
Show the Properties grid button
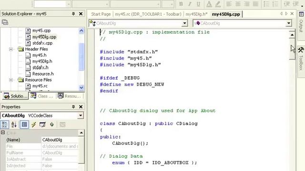(24, 124)
